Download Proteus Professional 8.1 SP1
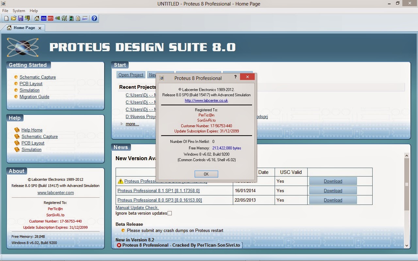 click(x=332, y=190)
